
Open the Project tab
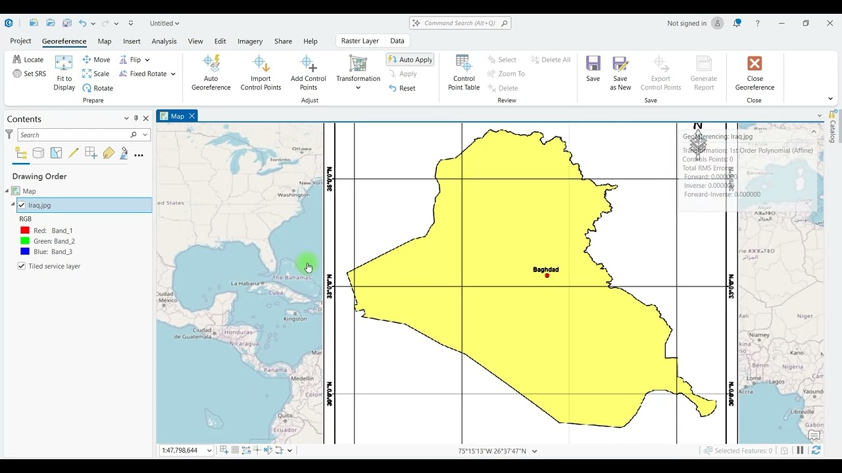20,41
